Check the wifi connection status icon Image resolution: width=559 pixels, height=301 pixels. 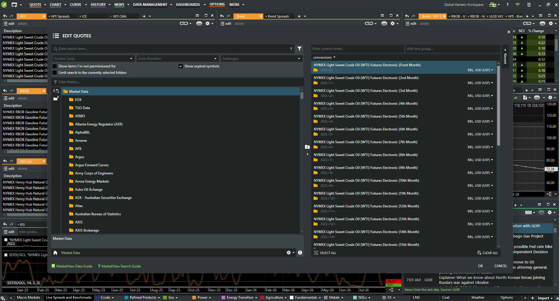click(x=518, y=5)
